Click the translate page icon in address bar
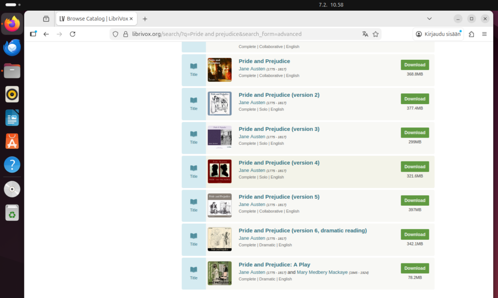This screenshot has height=298, width=498. click(x=365, y=34)
